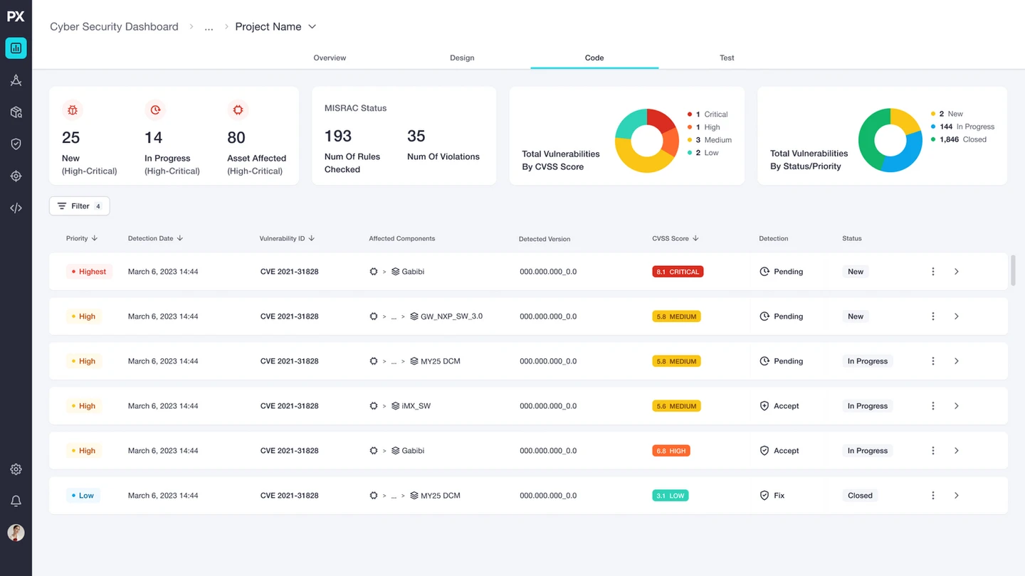The image size is (1025, 576).
Task: Open the code brackets icon in the sidebar
Action: point(16,208)
